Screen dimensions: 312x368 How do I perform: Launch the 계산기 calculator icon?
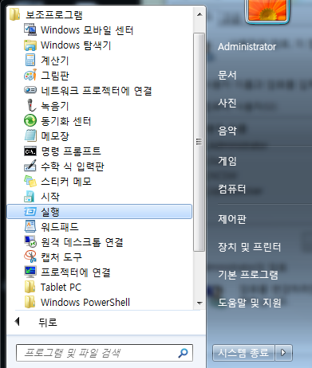(30, 60)
